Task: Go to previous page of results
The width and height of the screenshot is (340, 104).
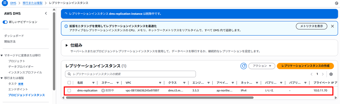Action: 311,74
